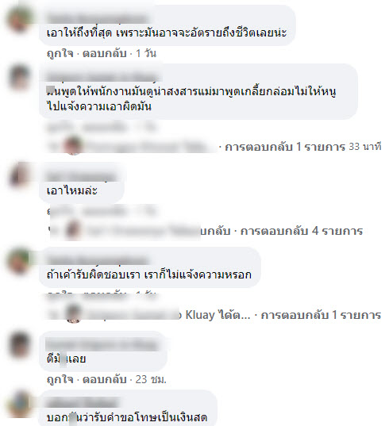Click blurred commenter name above เอาไหมล่ะ
The image size is (389, 426).
click(82, 176)
